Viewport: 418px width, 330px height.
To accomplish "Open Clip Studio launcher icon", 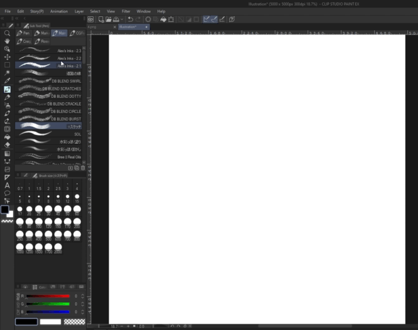I will point(90,19).
